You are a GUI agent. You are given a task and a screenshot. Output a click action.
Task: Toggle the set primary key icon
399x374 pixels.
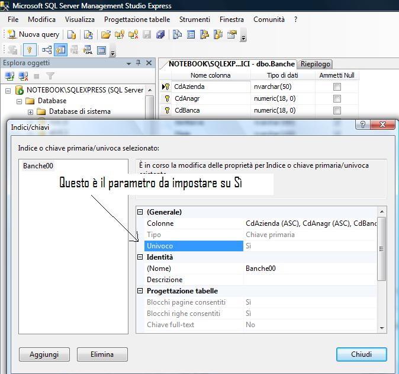[x=30, y=50]
